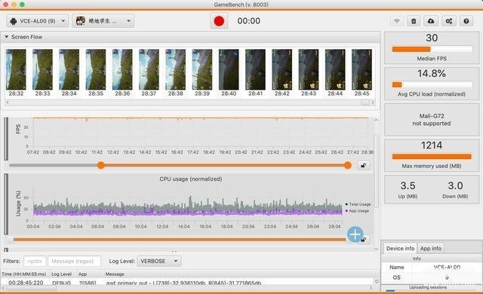The width and height of the screenshot is (483, 294).
Task: Click the cloud upload icon
Action: pyautogui.click(x=431, y=21)
